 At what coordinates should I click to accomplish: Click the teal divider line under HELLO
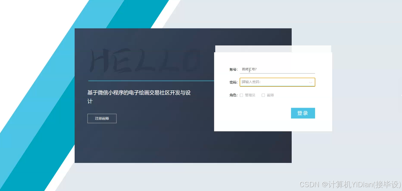click(x=147, y=80)
